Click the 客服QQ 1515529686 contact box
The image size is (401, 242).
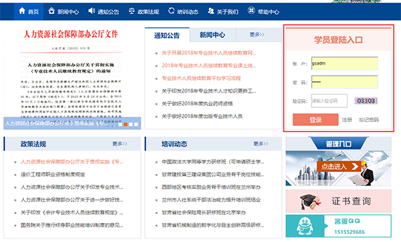click(339, 226)
